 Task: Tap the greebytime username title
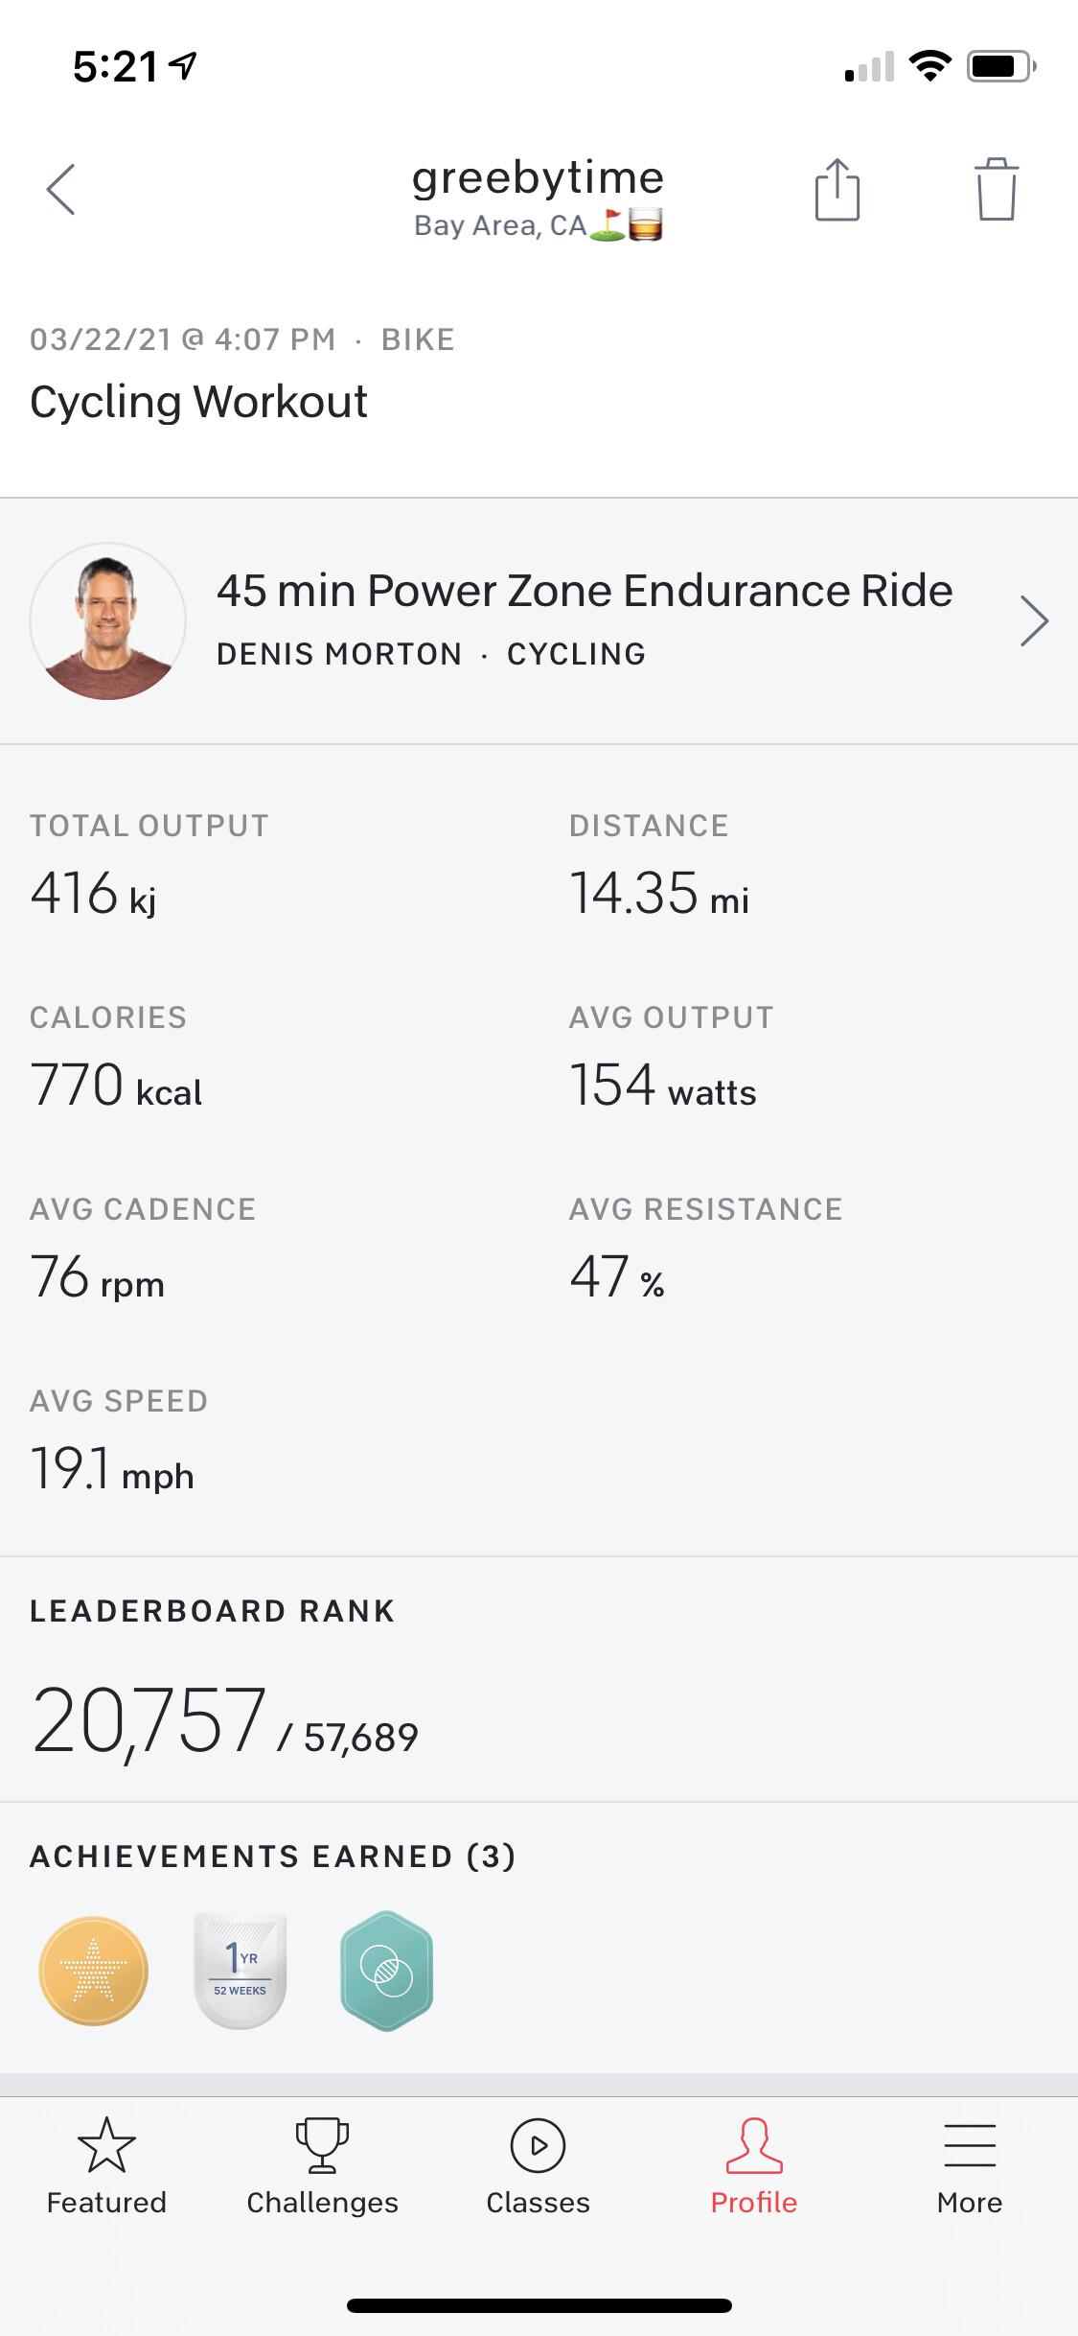click(x=538, y=178)
